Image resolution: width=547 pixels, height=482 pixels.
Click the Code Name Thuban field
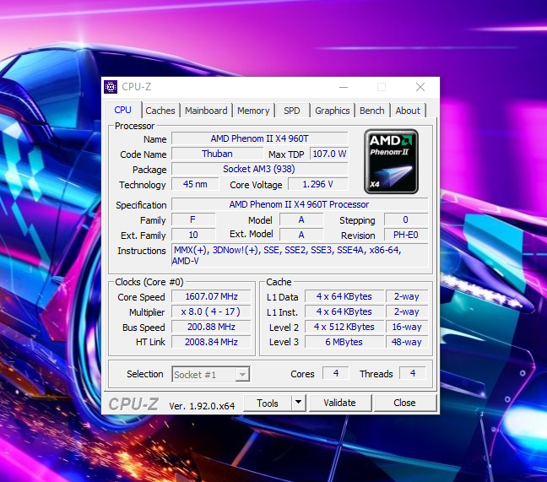[x=217, y=154]
